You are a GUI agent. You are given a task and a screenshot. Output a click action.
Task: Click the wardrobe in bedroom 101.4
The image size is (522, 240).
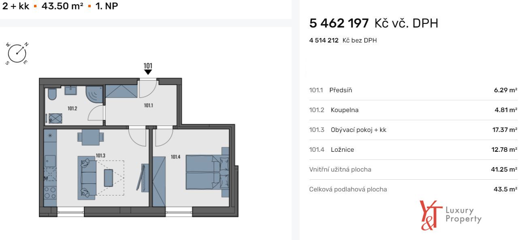[159, 181]
